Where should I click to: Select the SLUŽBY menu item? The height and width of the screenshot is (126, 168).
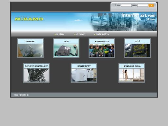pyautogui.click(x=60, y=34)
